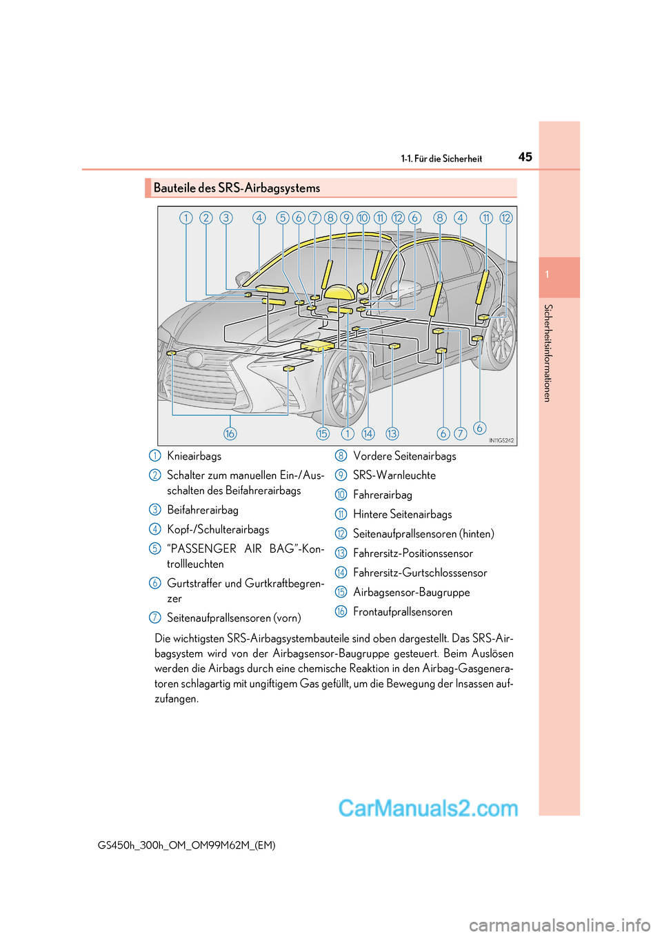
Task: Select legend entry 'Fahrersitz-Gurtschlosssensor'
Action: click(x=420, y=573)
